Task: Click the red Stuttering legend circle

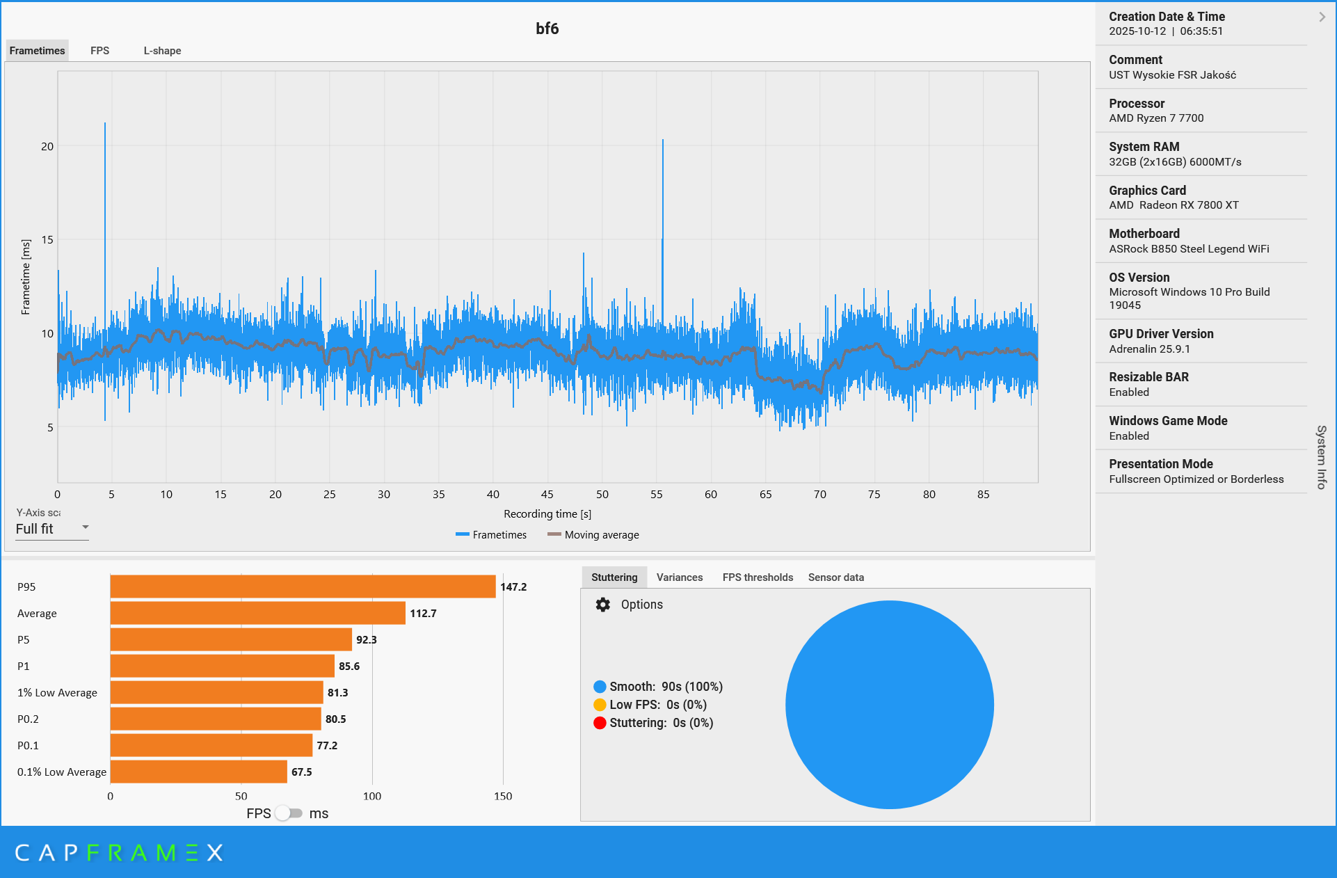Action: (x=600, y=723)
